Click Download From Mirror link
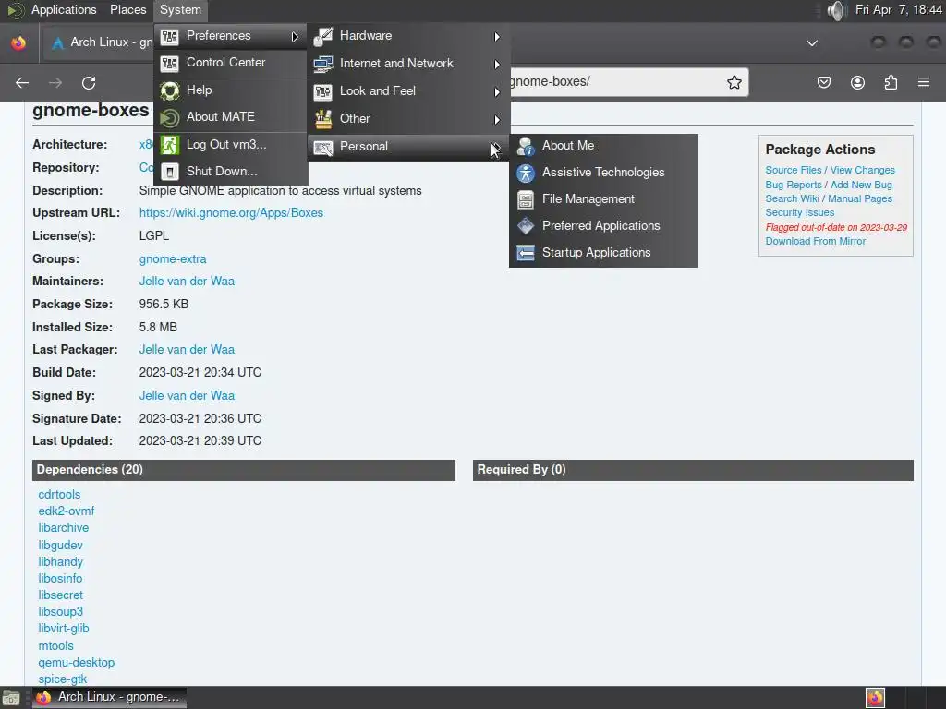 (815, 241)
